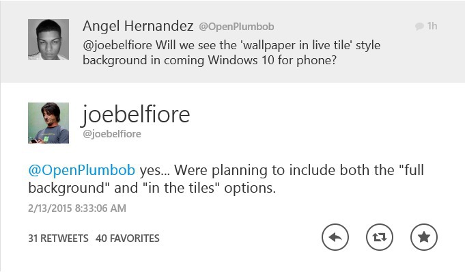View the 31 RETWEETS list
The width and height of the screenshot is (465, 272).
58,238
